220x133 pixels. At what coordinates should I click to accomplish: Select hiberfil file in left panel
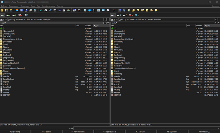(5, 84)
